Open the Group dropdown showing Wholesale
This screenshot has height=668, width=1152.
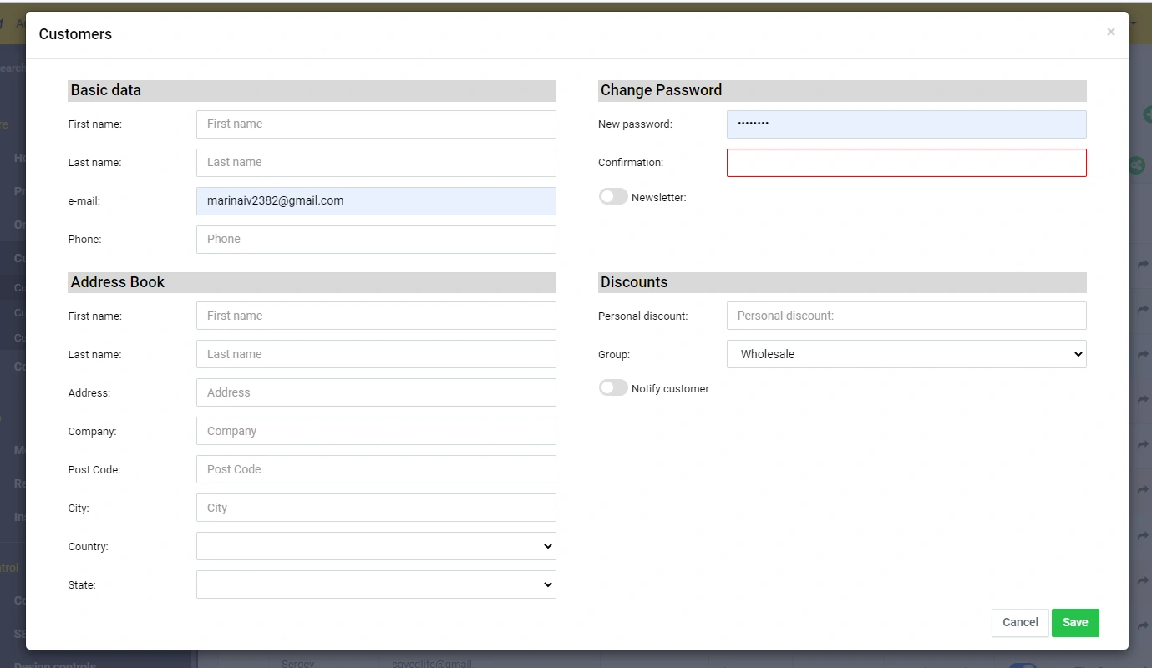tap(906, 354)
